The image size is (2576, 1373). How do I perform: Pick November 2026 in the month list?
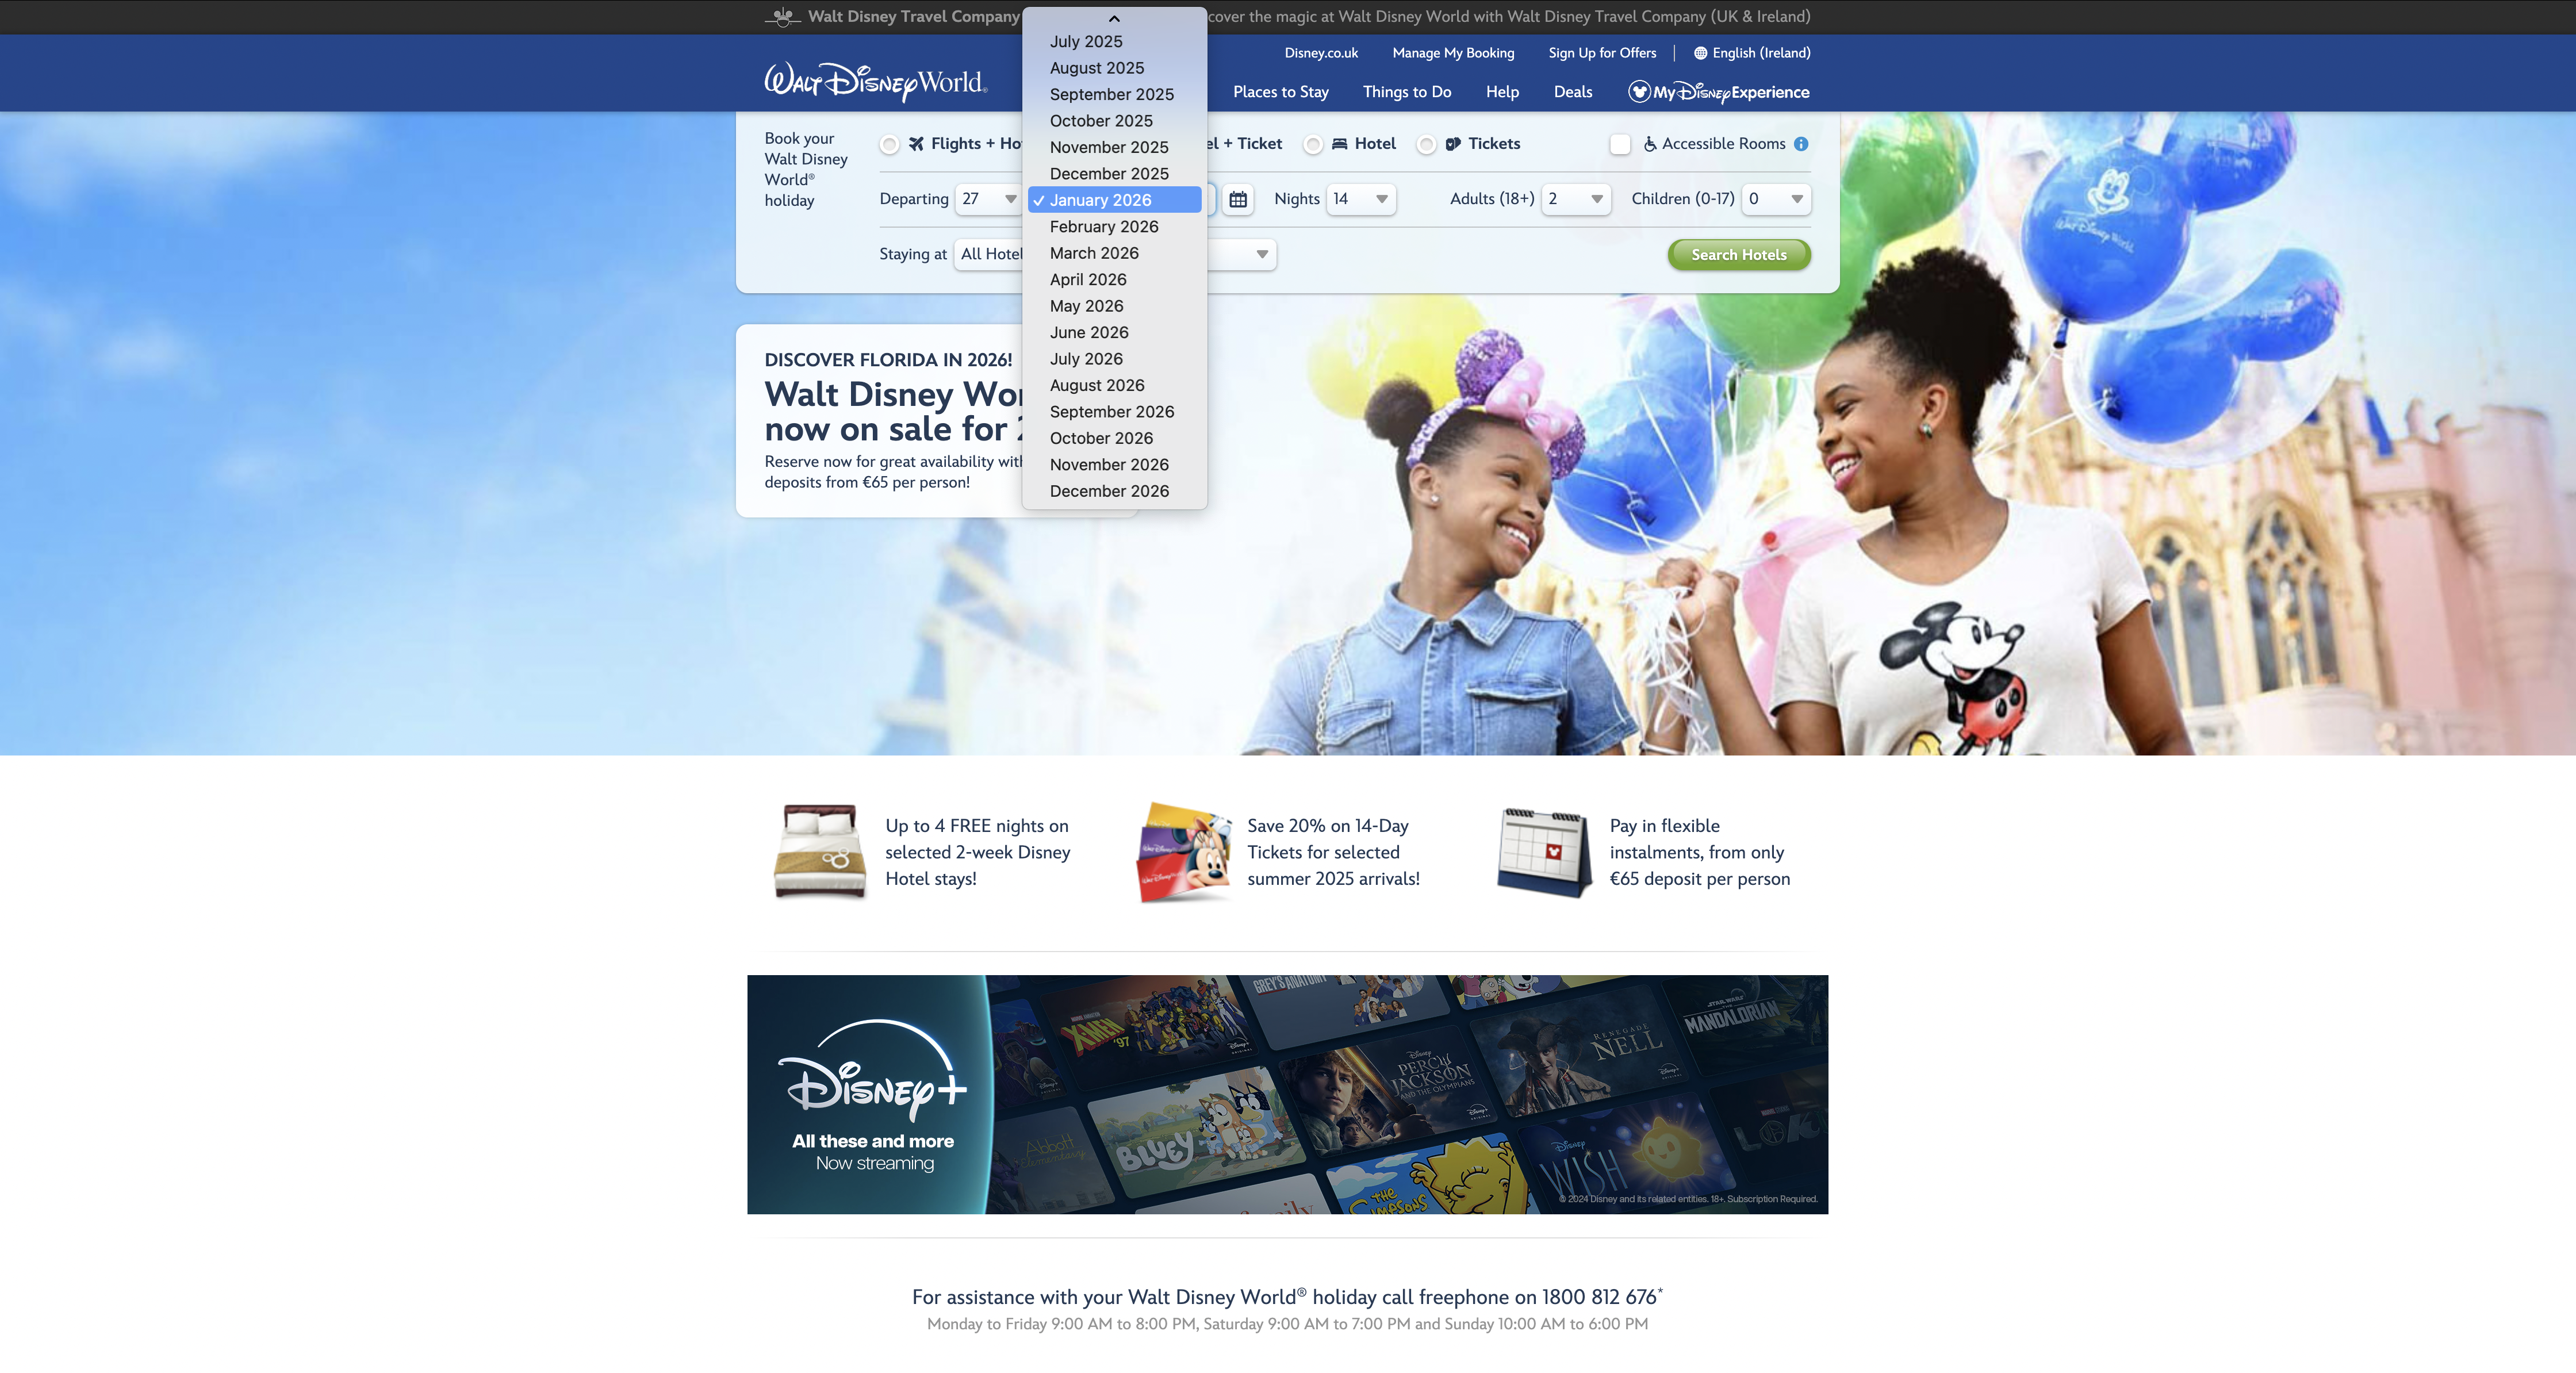[1114, 465]
